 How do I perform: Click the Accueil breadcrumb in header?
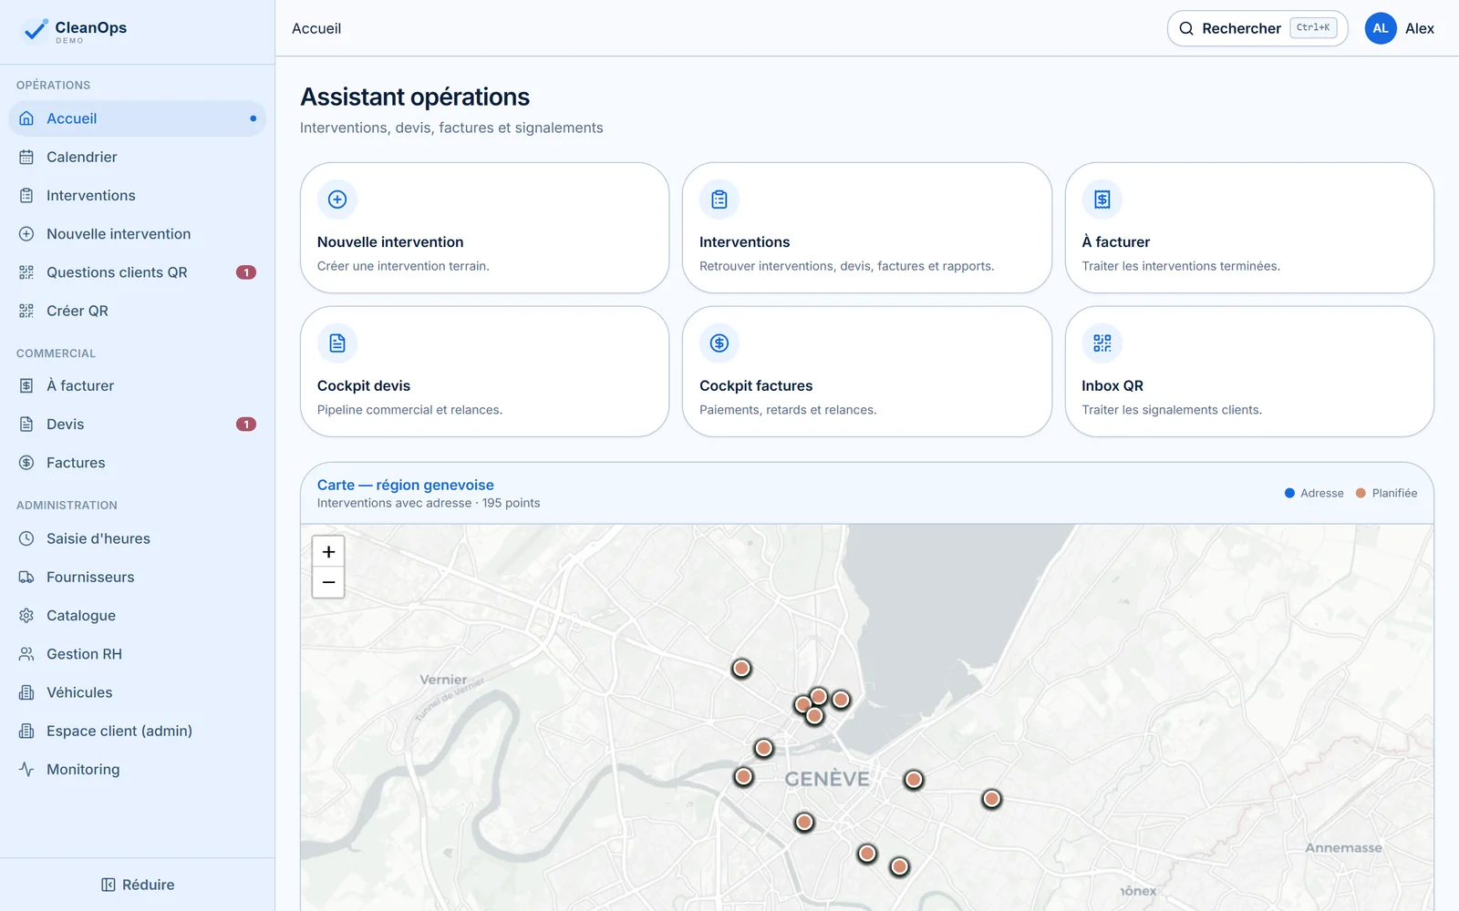coord(316,28)
